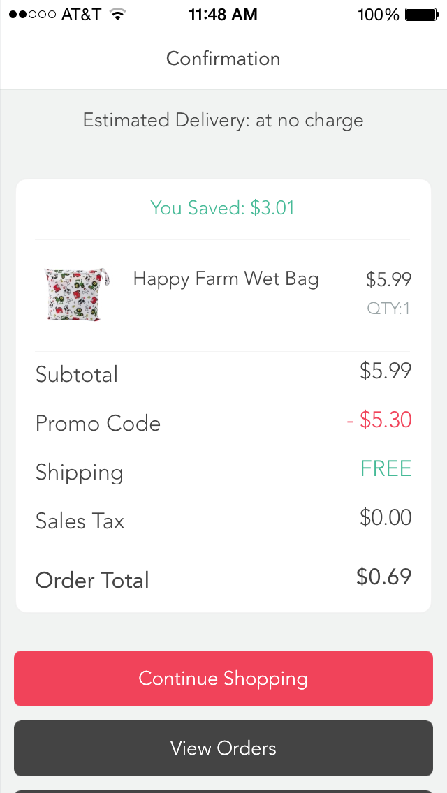Viewport: 447px width, 793px height.
Task: Tap the cellular signal dots indicator
Action: (x=32, y=15)
